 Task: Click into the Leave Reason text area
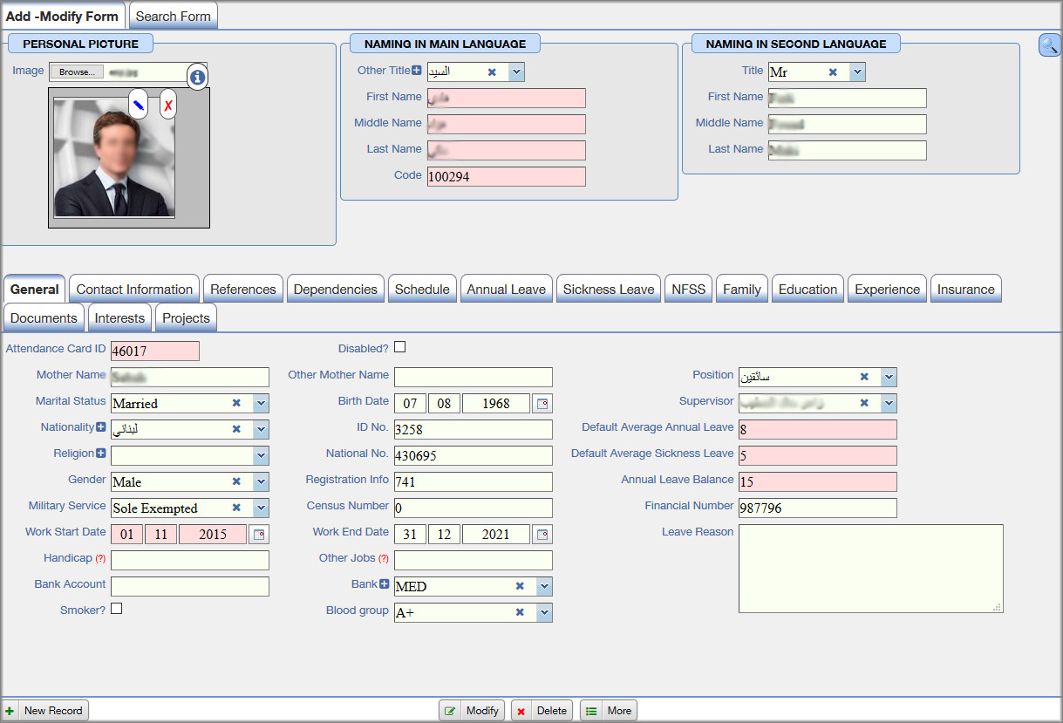[869, 568]
